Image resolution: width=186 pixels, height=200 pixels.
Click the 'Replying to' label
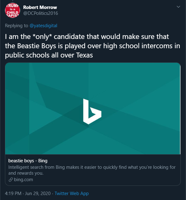17,25
